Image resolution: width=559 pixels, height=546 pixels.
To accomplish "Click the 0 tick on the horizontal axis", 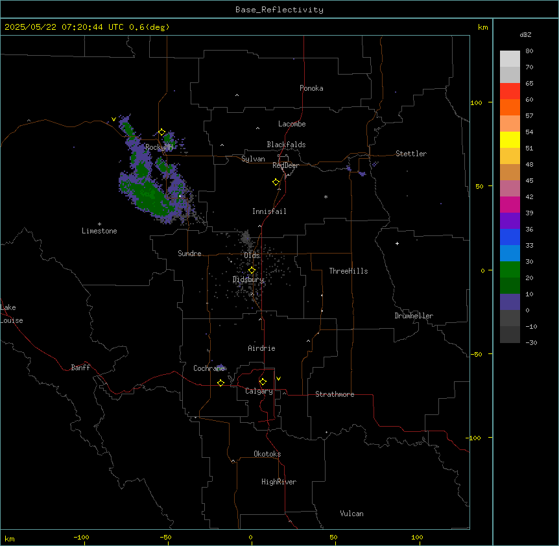I will click(250, 537).
